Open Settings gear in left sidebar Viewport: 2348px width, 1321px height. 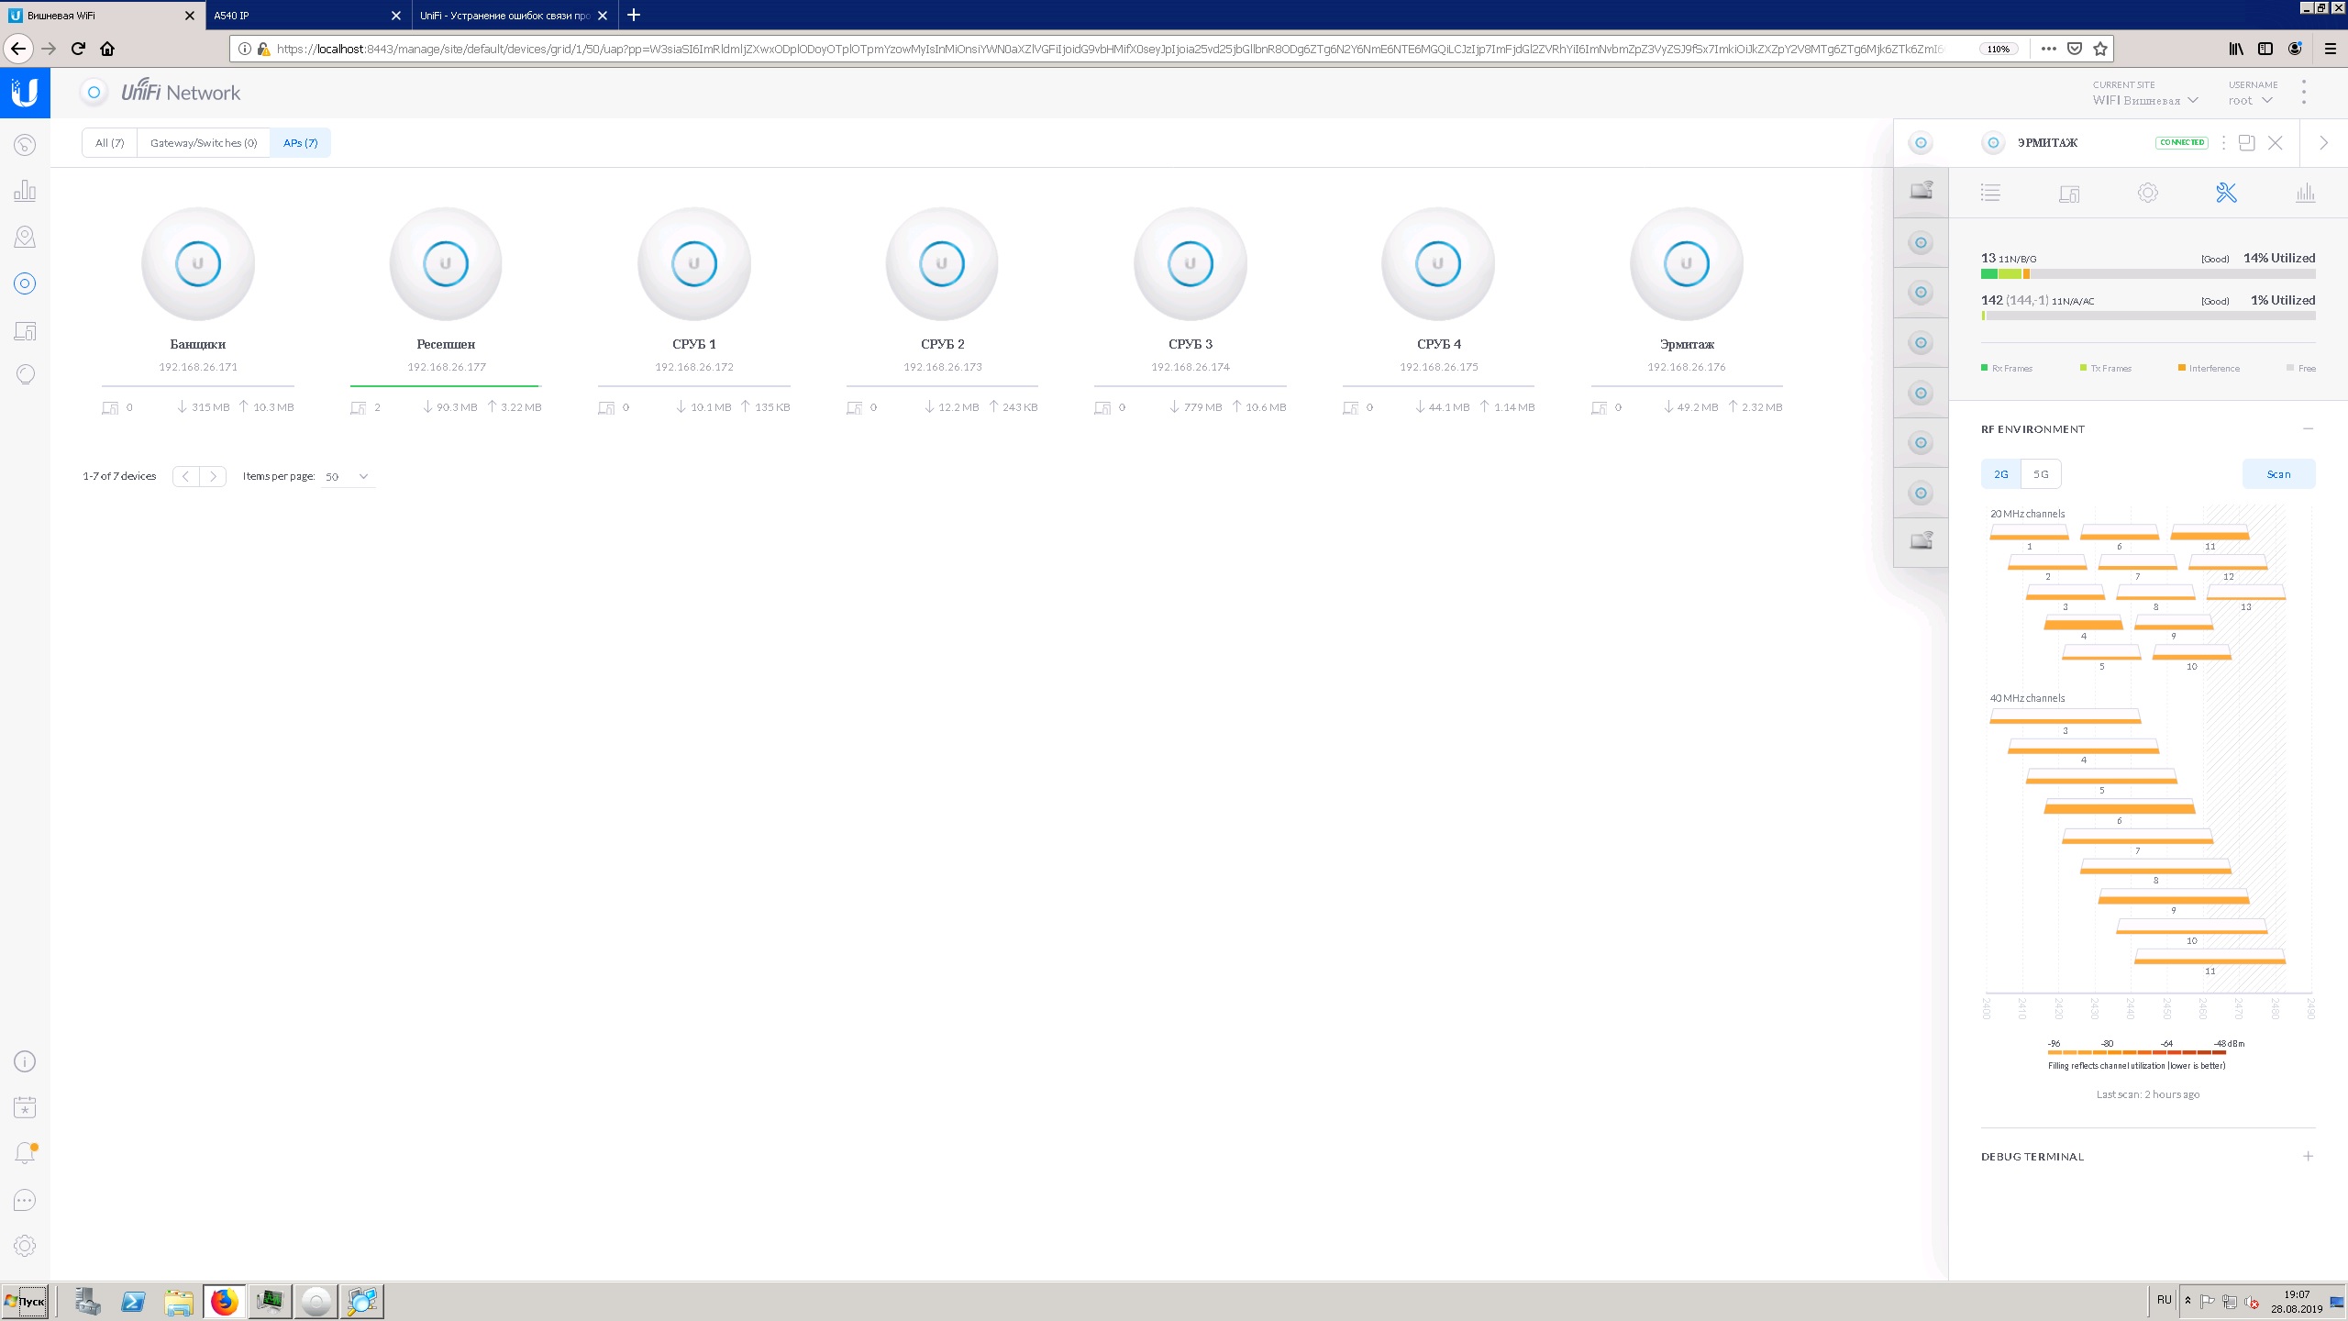tap(25, 1246)
